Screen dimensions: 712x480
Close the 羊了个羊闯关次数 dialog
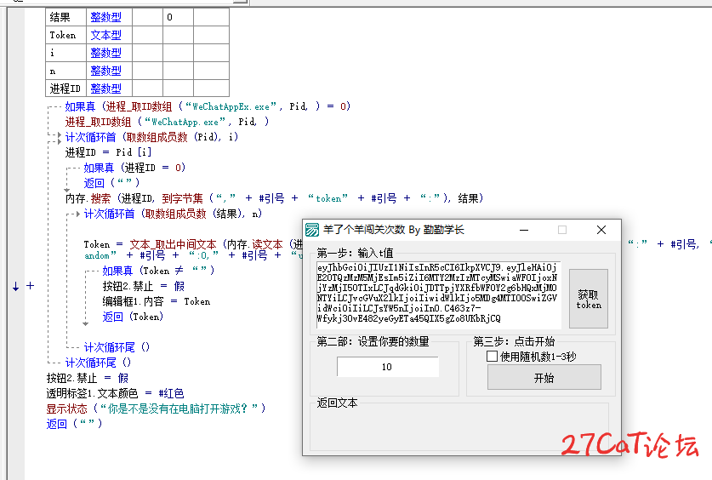(x=601, y=231)
